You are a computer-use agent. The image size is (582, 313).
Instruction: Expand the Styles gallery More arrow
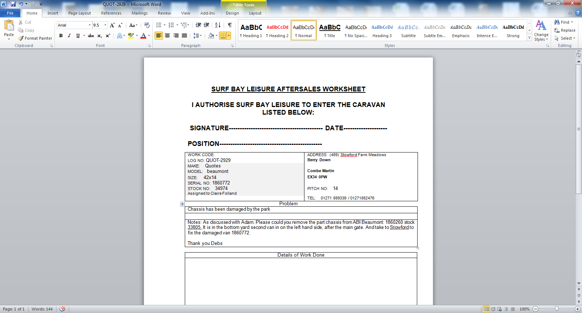tap(529, 38)
